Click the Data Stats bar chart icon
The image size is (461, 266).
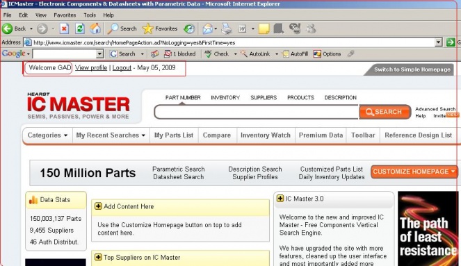point(33,200)
